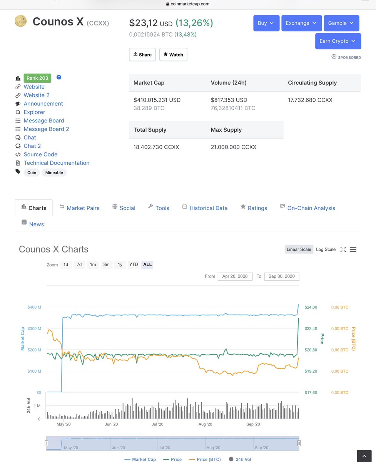Click the chart navigator range area
This screenshot has width=376, height=462.
point(173,443)
